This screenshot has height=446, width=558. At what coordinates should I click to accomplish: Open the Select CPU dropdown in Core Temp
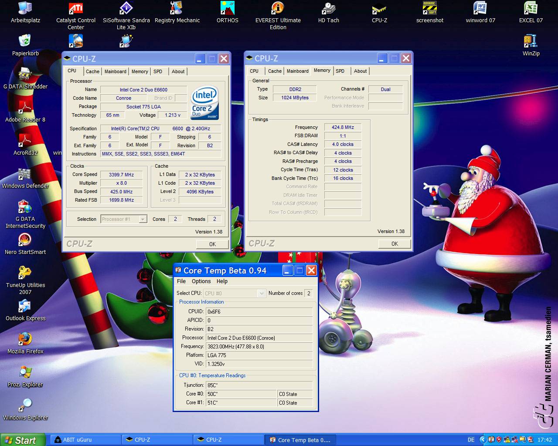[235, 293]
